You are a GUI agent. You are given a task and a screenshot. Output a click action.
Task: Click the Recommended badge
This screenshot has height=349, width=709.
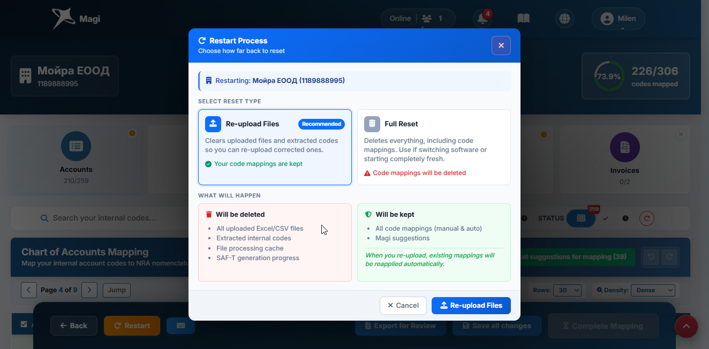tap(321, 124)
